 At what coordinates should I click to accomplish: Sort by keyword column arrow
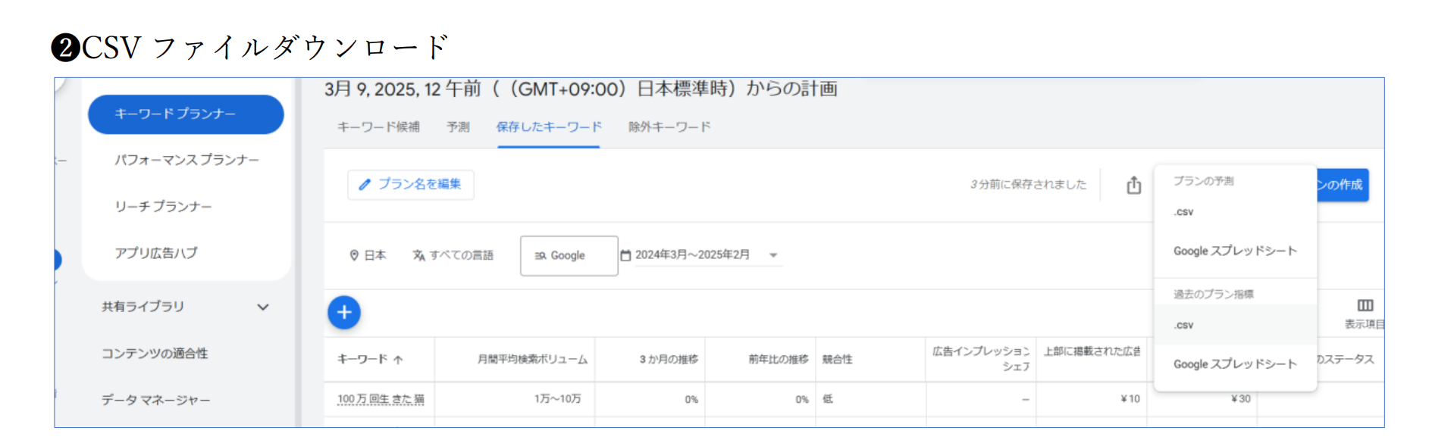(399, 360)
